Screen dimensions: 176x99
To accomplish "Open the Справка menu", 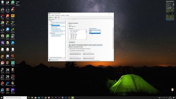I will tap(67, 15).
